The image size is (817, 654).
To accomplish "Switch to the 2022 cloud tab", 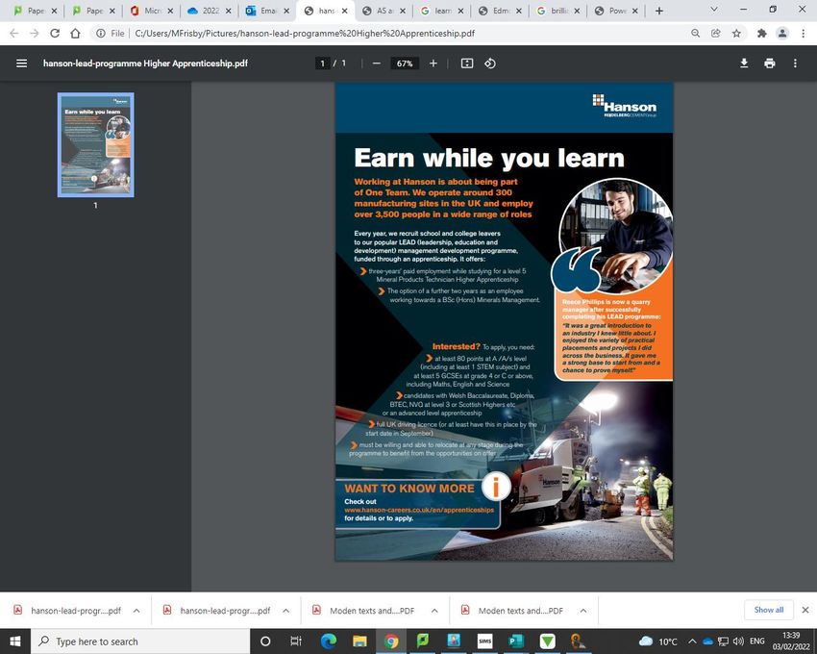I will [x=209, y=11].
